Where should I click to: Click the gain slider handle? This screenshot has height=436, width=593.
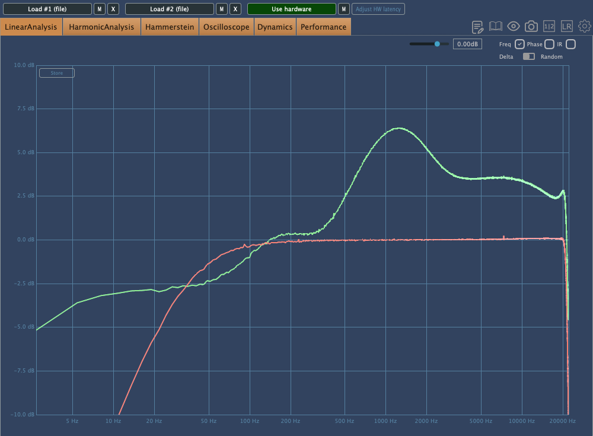point(438,44)
